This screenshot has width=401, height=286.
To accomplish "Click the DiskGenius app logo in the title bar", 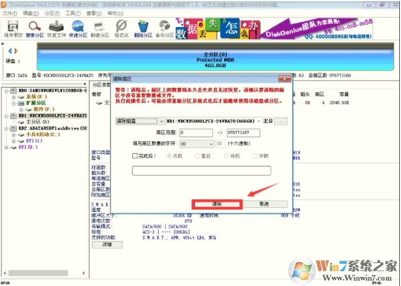I will click(x=4, y=5).
